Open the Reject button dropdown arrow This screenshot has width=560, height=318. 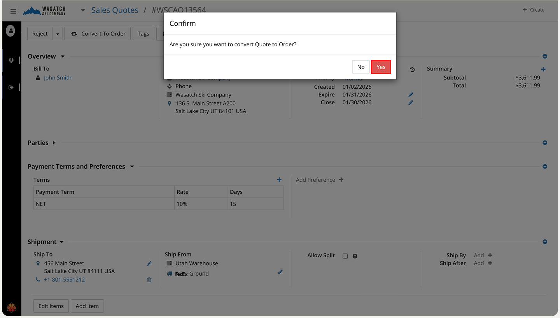pos(57,34)
